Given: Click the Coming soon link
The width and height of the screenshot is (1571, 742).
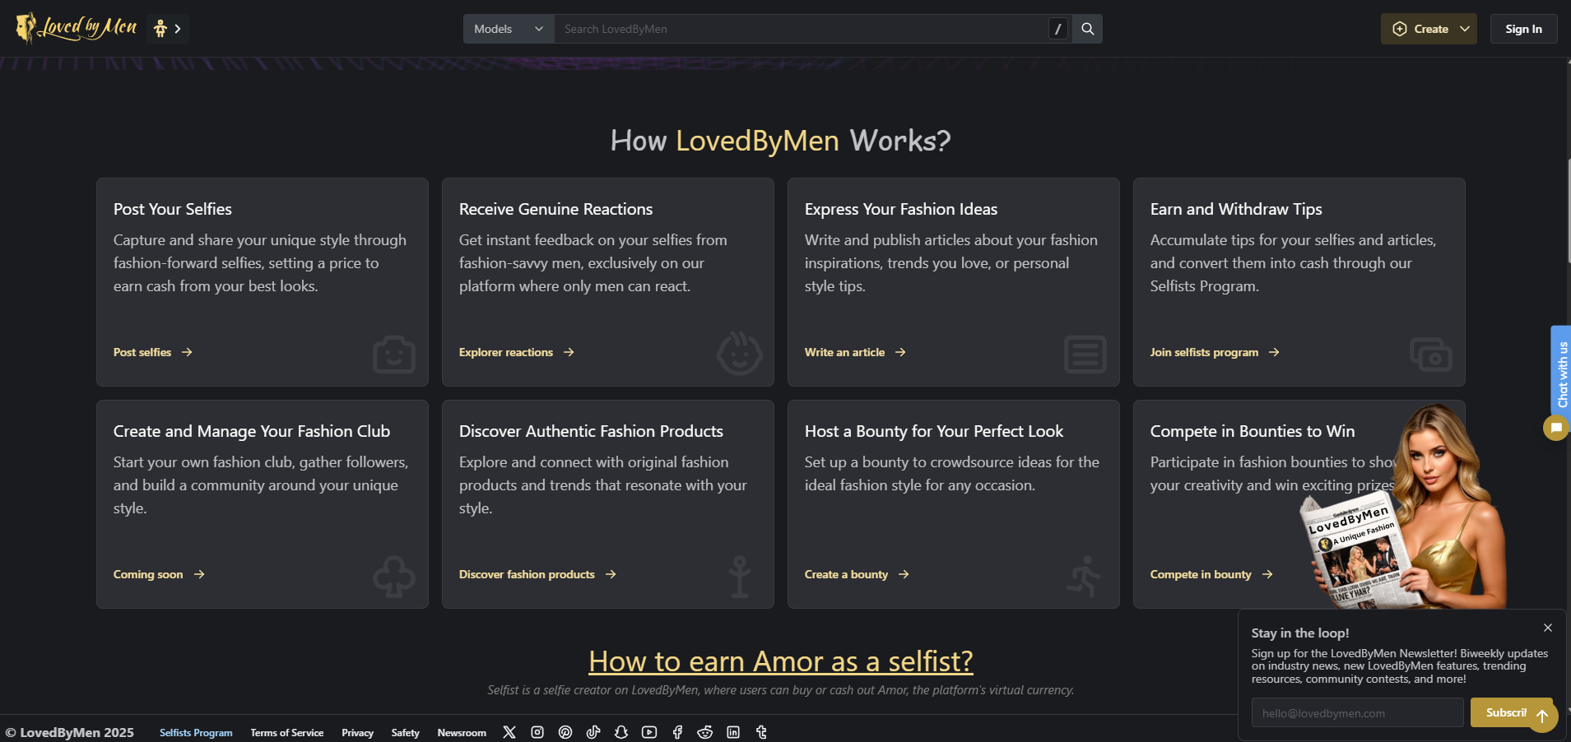Looking at the screenshot, I should pyautogui.click(x=158, y=574).
